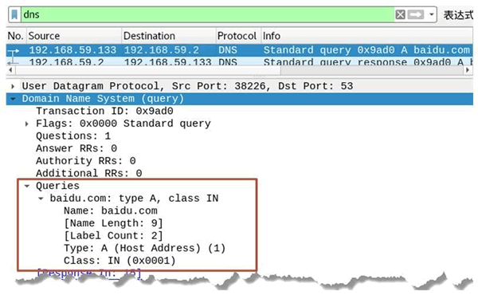Click the 表达式 expression button
478x299 pixels.
pyautogui.click(x=458, y=14)
